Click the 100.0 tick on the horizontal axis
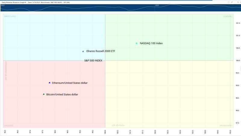The height and width of the screenshot is (136, 241). pos(105,132)
